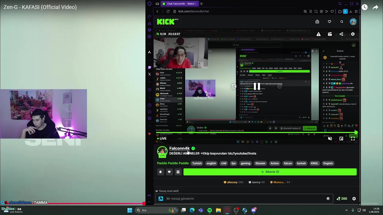Open Kick user profile avatar

353,21
